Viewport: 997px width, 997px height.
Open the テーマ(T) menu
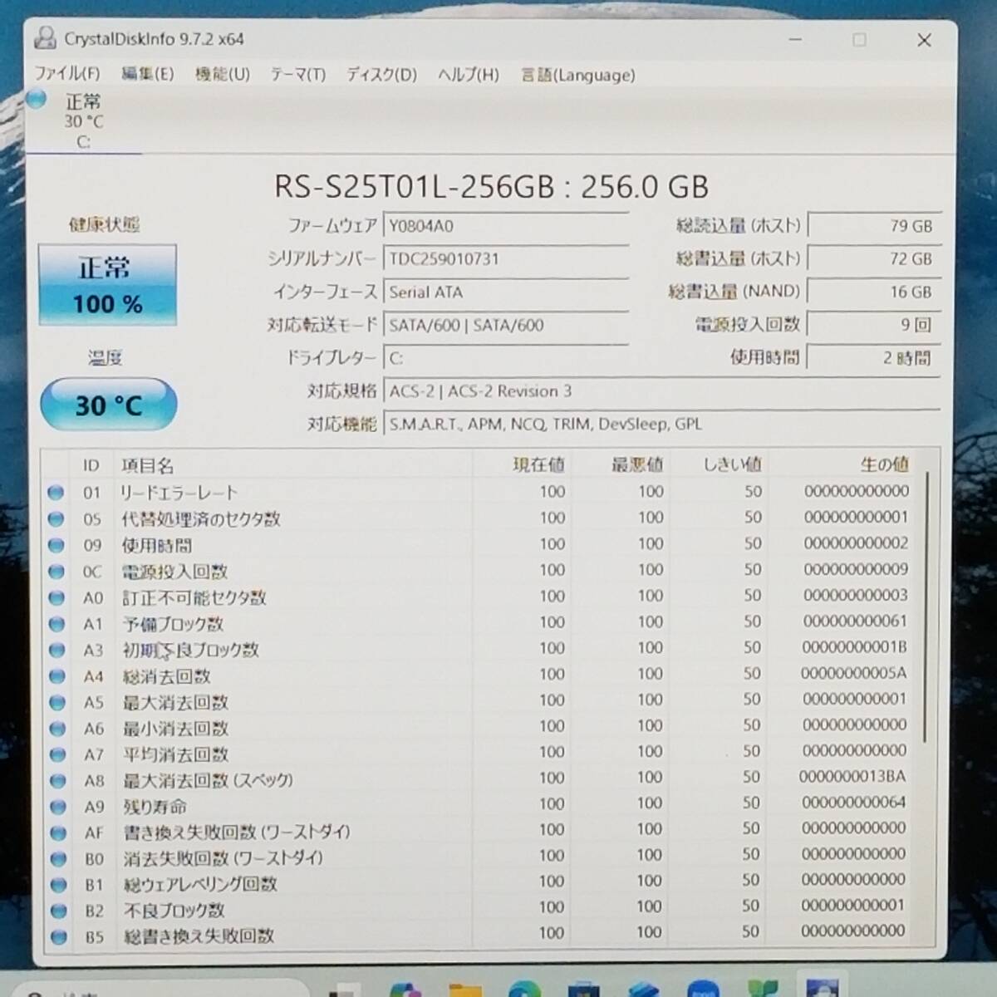click(x=298, y=74)
